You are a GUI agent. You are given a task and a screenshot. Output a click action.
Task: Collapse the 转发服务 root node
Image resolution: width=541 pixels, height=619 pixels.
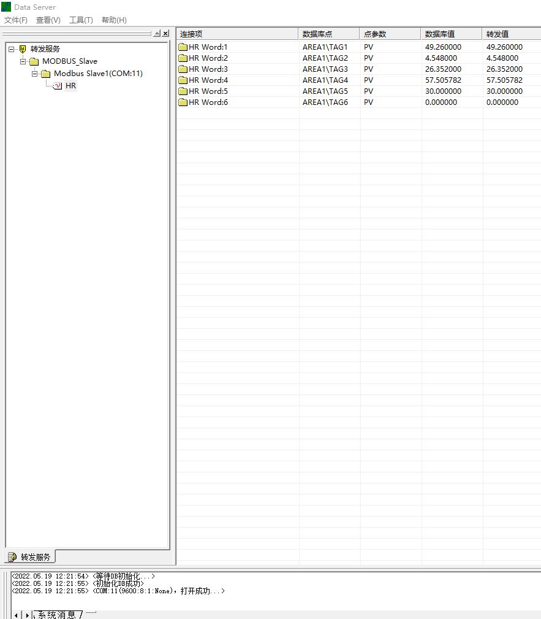pyautogui.click(x=11, y=48)
